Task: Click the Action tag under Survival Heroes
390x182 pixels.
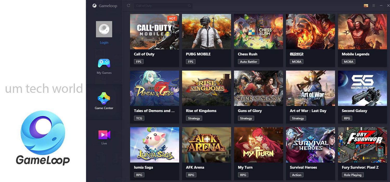Action: [x=297, y=175]
